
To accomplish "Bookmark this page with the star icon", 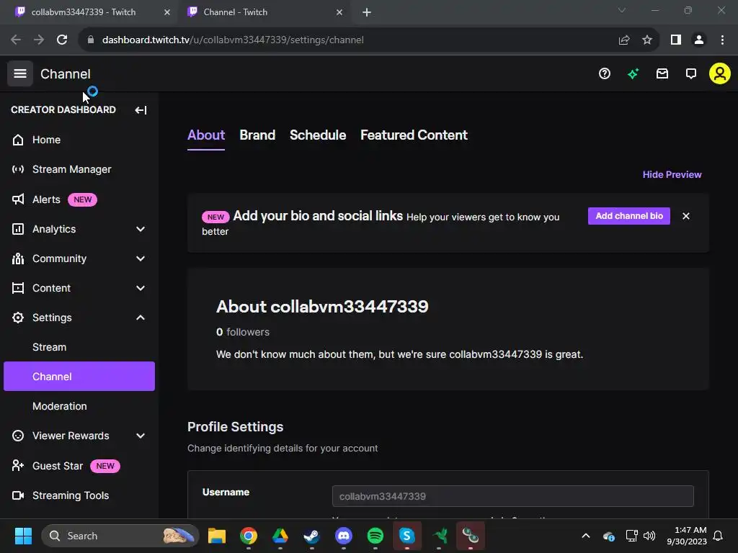I will coord(647,40).
